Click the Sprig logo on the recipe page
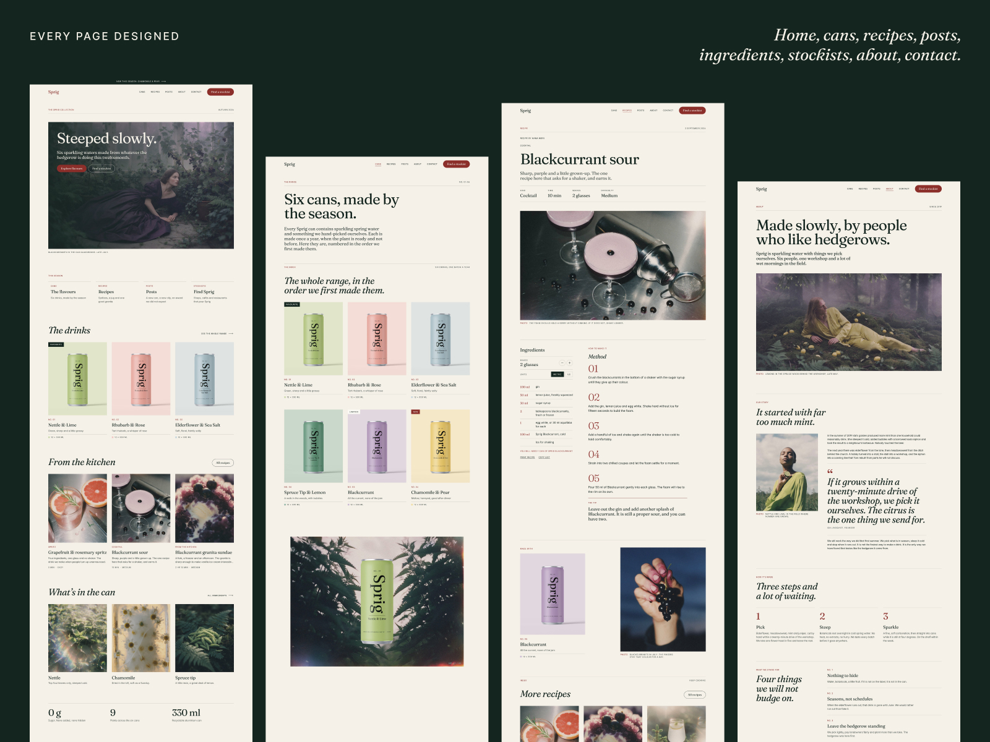The height and width of the screenshot is (742, 990). tap(525, 111)
